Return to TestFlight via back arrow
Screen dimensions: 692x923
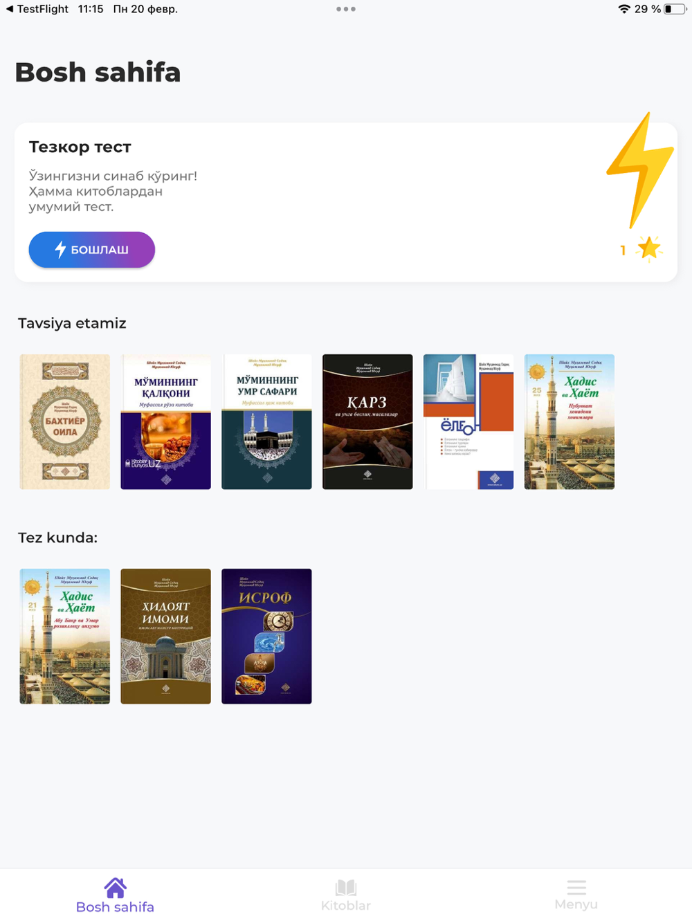coord(10,9)
